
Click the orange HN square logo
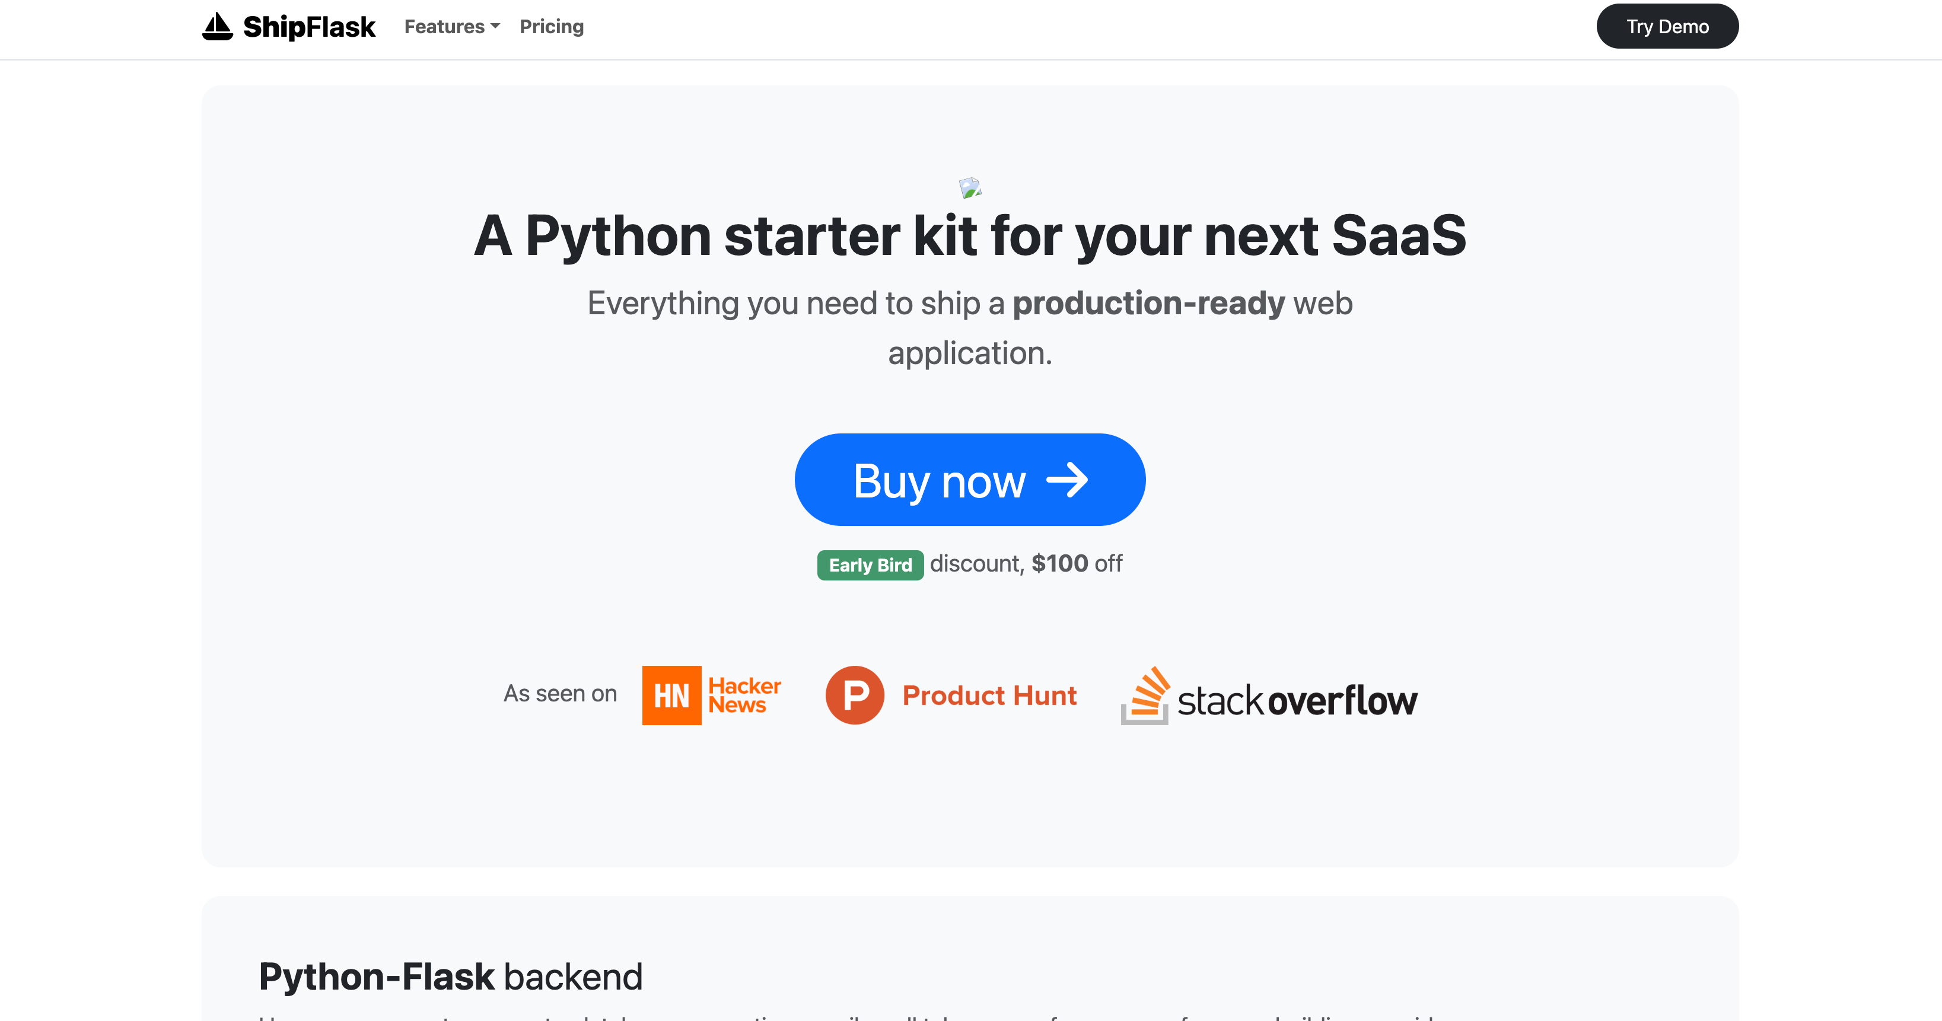point(671,695)
